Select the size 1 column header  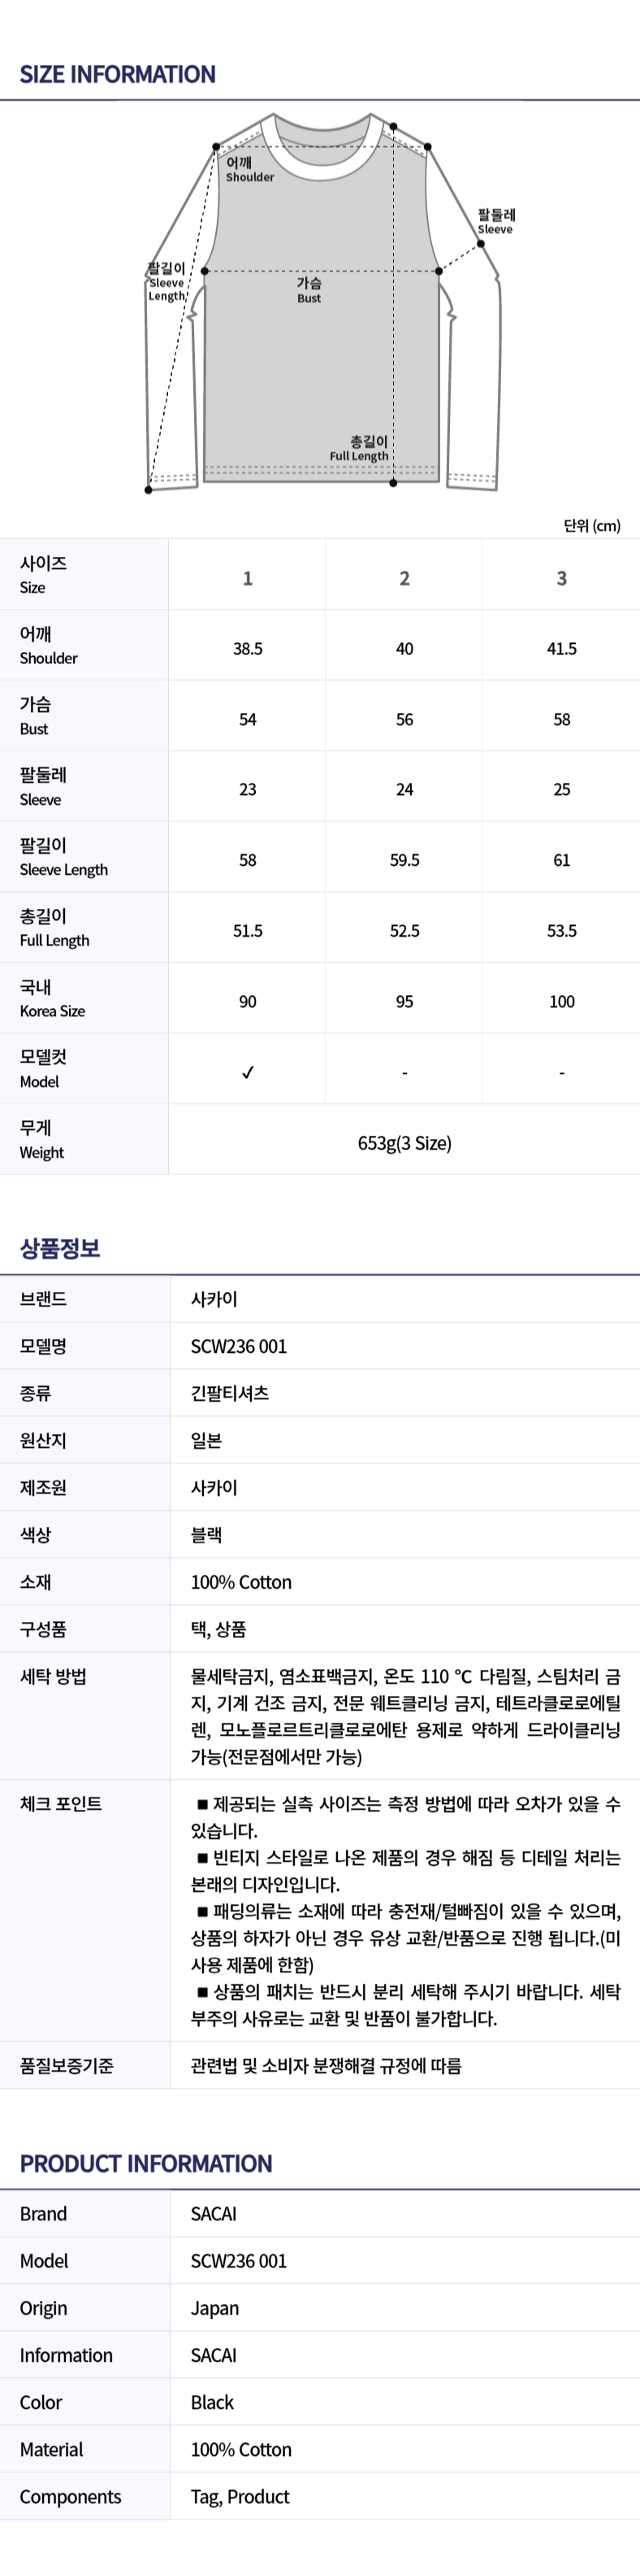248,577
